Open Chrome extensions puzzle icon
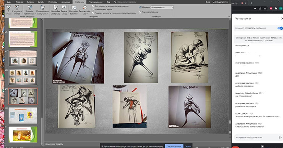Viewport: 283px width, 148px height. point(276,8)
